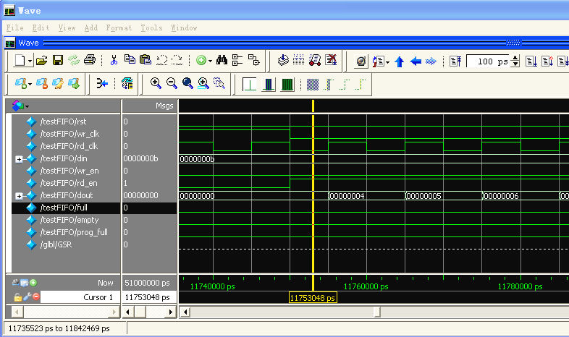Click the binoculars Find icon
The image size is (569, 337).
tap(222, 61)
